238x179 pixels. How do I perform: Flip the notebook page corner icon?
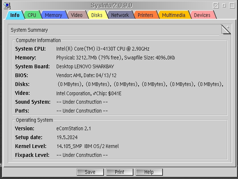point(226,30)
